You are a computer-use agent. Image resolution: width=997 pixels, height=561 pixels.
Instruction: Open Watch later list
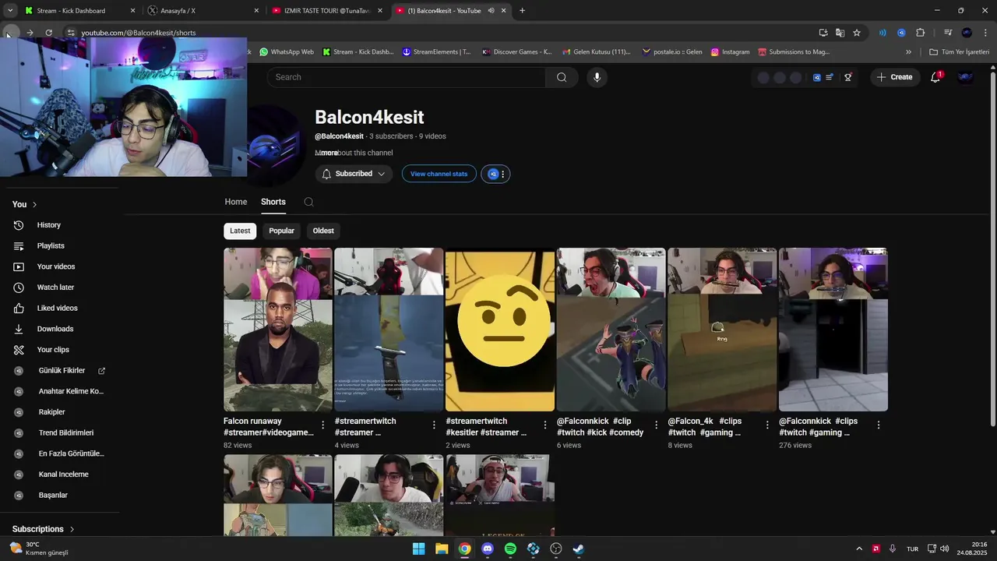click(55, 288)
